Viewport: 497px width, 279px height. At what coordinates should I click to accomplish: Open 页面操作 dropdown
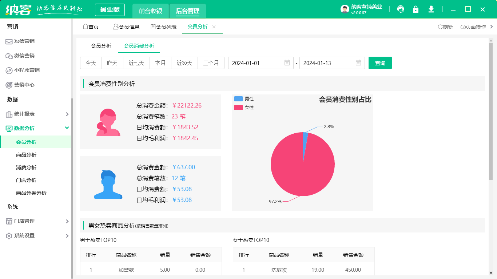coord(473,27)
